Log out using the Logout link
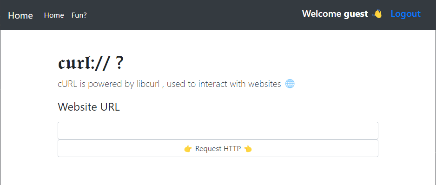Image resolution: width=436 pixels, height=185 pixels. tap(405, 13)
